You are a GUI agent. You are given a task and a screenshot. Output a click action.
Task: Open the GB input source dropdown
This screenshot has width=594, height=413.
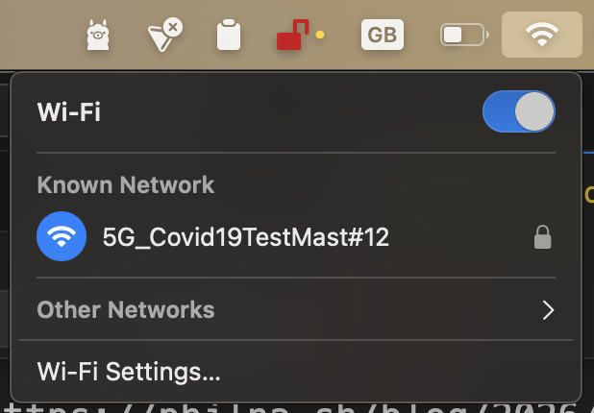383,35
